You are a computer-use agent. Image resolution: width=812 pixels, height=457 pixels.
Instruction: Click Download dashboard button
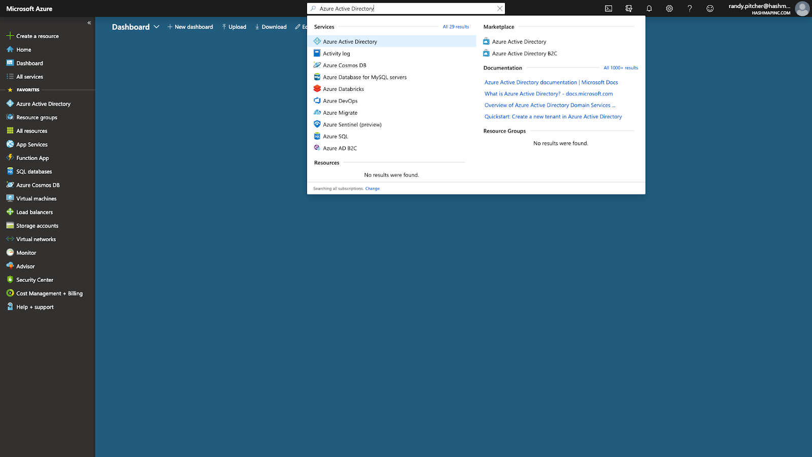[x=271, y=27]
